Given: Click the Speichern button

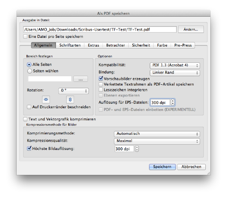Looking at the screenshot, I should click(162, 167).
